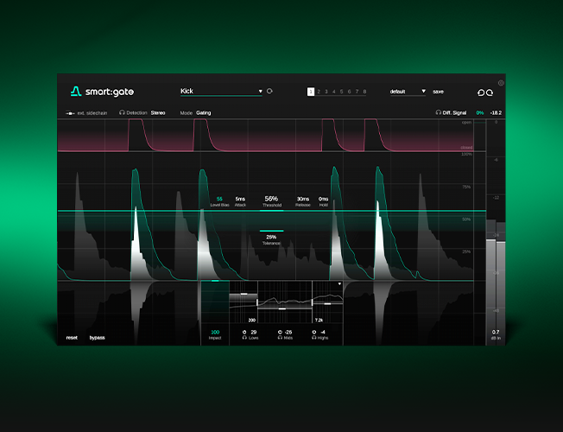Click the reset button
This screenshot has height=432, width=563.
[72, 338]
